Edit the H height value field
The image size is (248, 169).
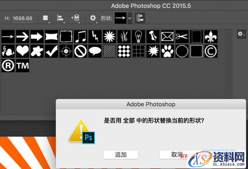coord(23,18)
